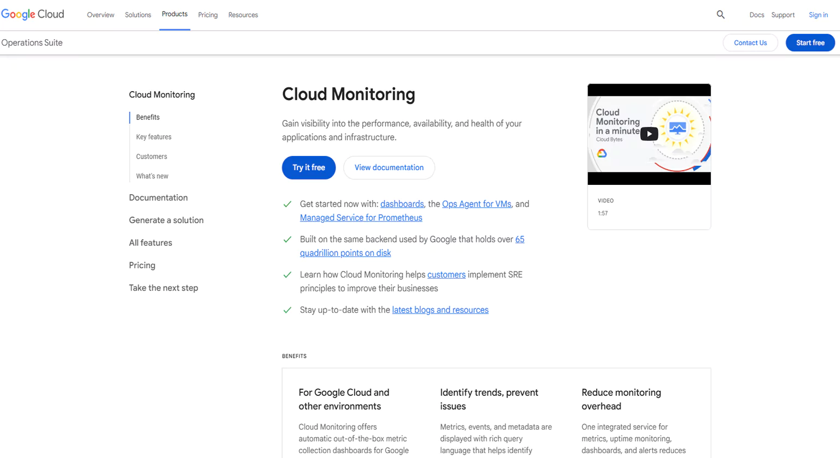The height and width of the screenshot is (458, 840).
Task: Play the Cloud Monitoring in a minute video
Action: click(x=649, y=134)
